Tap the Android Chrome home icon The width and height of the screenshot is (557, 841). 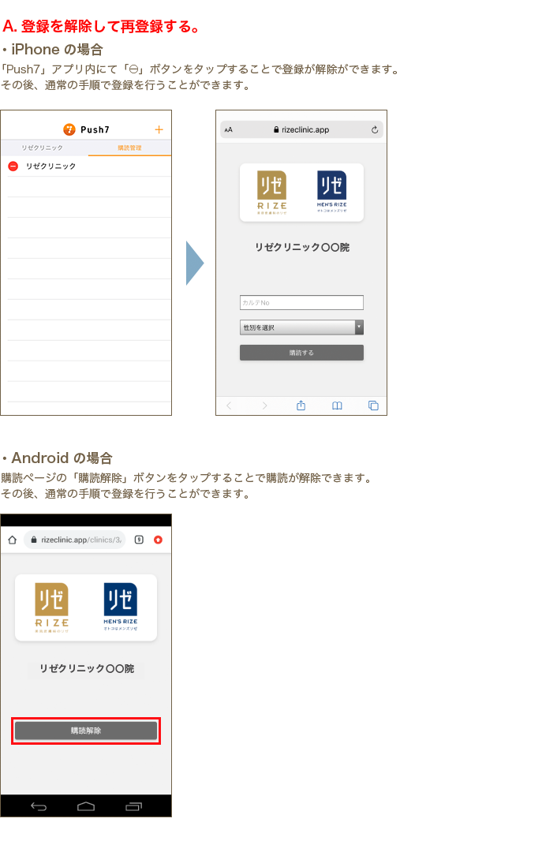[x=12, y=540]
